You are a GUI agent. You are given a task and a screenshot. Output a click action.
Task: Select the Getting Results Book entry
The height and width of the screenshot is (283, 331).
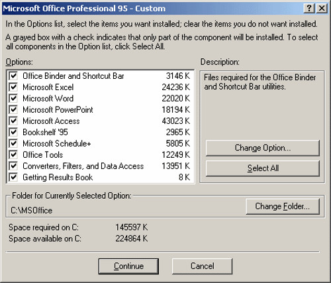58,178
